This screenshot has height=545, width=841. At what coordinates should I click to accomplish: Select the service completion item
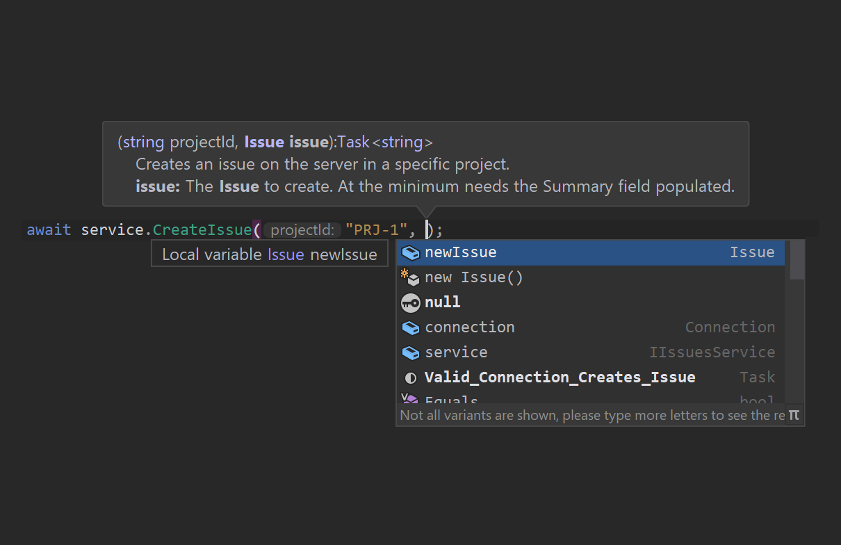point(456,352)
